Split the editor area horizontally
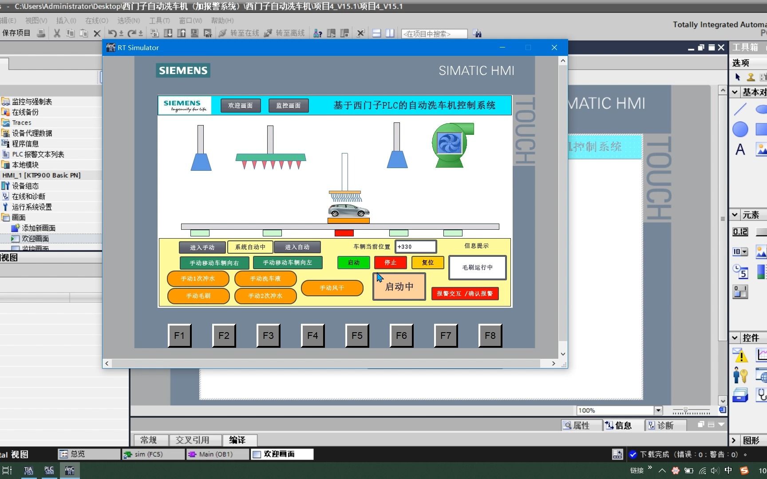The image size is (767, 479). 376,33
